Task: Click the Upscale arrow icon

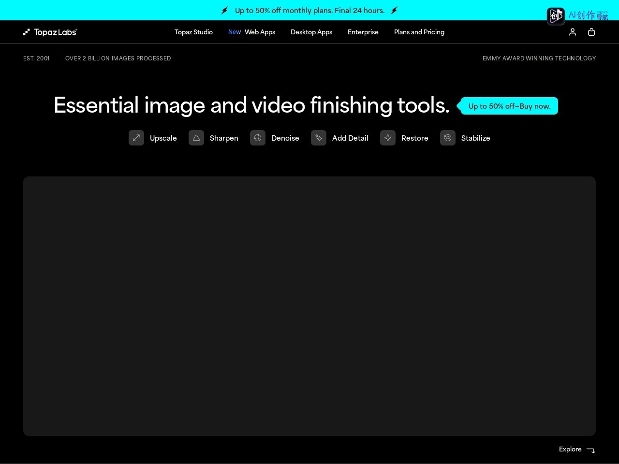Action: point(136,138)
